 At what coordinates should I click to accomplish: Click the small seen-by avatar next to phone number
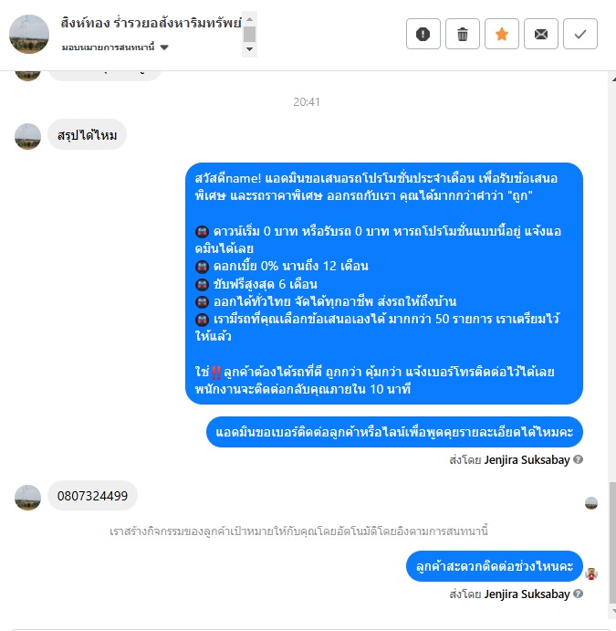click(x=591, y=503)
